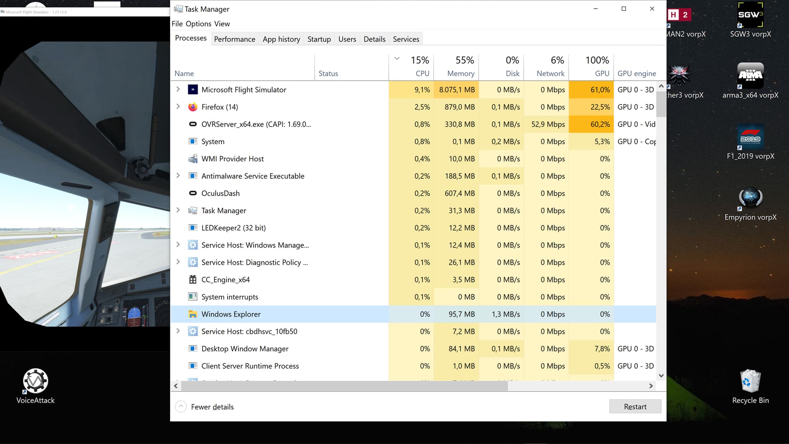Screen dimensions: 789x444
Task: Click the CC_Engine_x64 process icon
Action: coord(192,280)
